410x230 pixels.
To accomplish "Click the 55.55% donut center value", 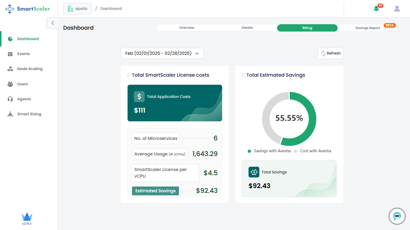I will (x=289, y=118).
